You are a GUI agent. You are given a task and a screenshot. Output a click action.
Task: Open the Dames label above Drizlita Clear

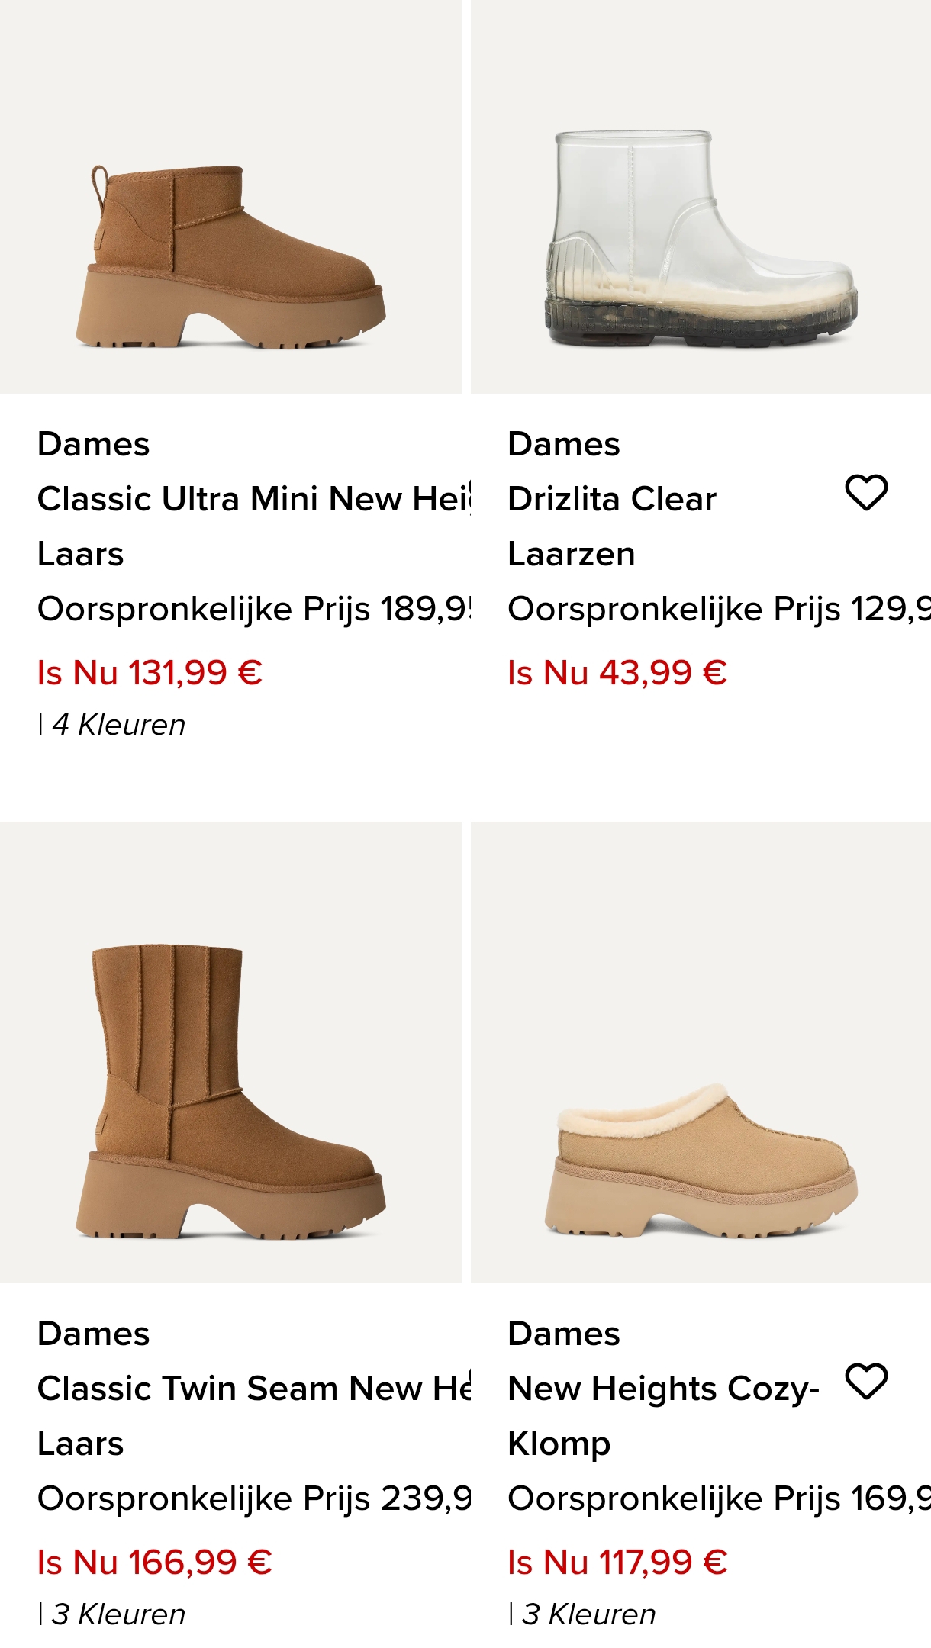tap(563, 443)
